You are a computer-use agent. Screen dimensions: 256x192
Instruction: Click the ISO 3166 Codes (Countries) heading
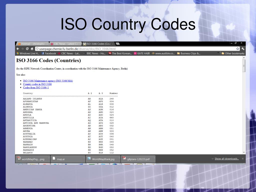tap(48, 60)
